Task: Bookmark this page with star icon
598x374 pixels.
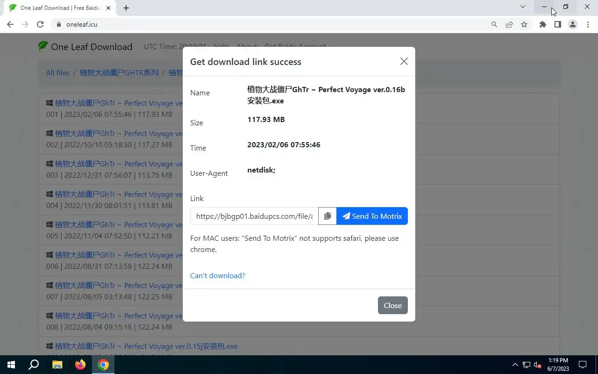Action: pyautogui.click(x=524, y=24)
